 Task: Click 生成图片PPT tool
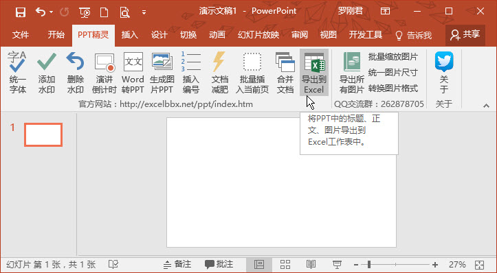click(162, 73)
